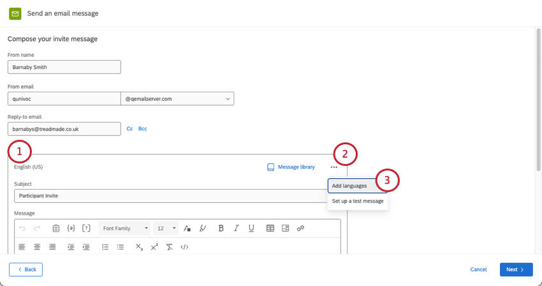Toggle italic formatting
This screenshot has width=542, height=286.
236,228
